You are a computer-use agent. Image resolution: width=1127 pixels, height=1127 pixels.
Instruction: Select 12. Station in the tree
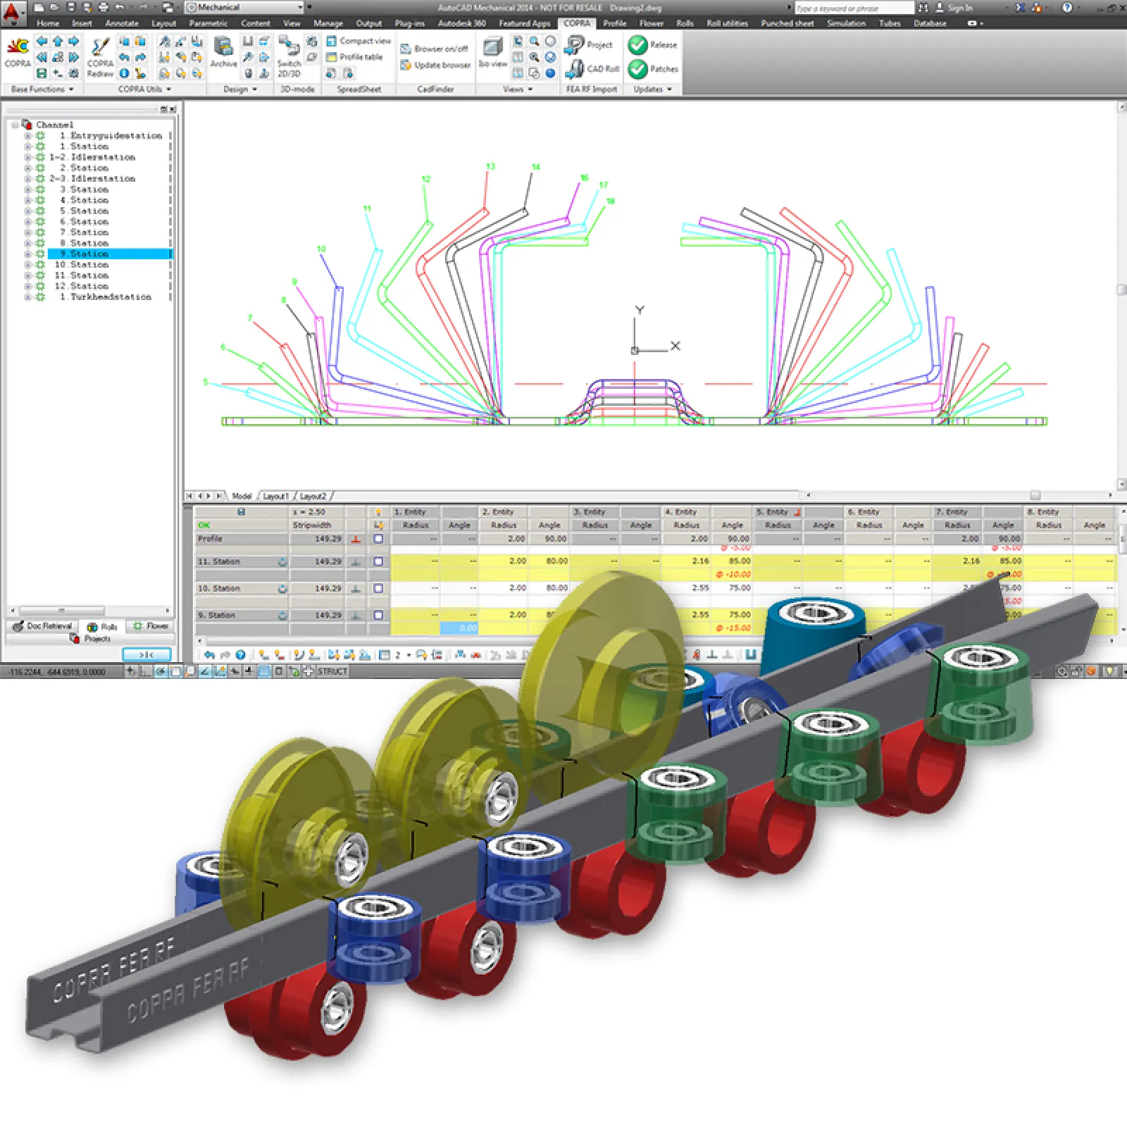click(89, 286)
